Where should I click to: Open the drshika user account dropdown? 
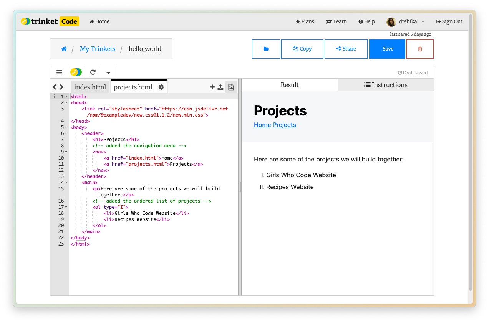[x=406, y=21]
